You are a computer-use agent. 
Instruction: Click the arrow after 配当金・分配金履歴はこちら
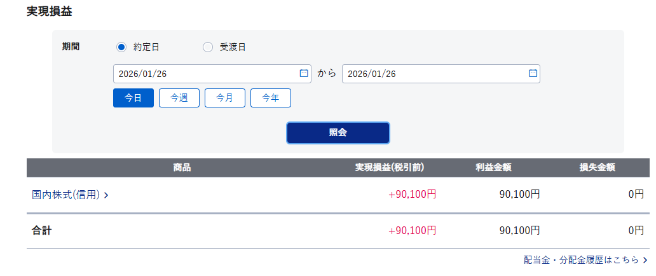point(645,260)
